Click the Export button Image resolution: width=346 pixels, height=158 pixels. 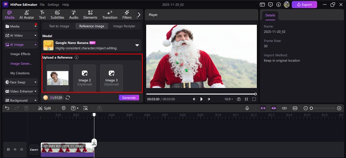[x=304, y=5]
